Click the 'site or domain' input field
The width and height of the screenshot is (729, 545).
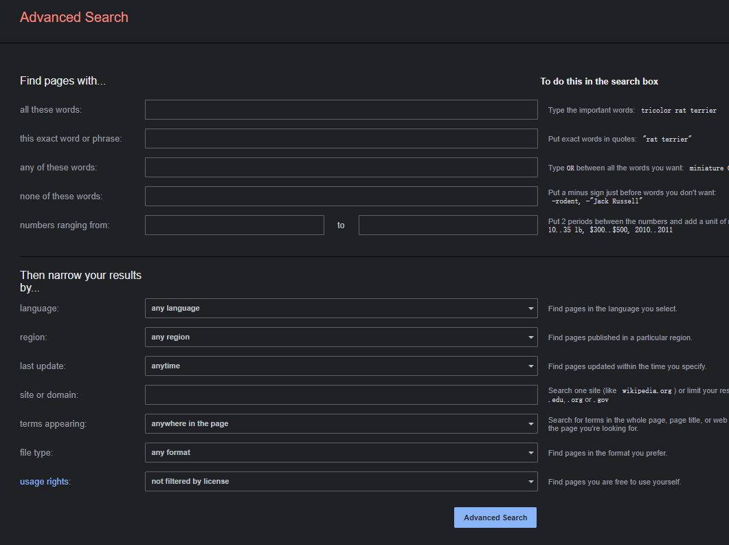click(x=341, y=394)
